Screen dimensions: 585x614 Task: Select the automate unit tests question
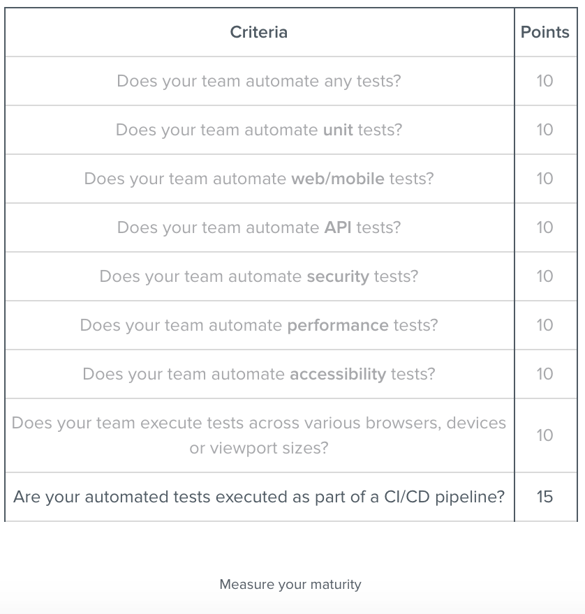click(259, 130)
